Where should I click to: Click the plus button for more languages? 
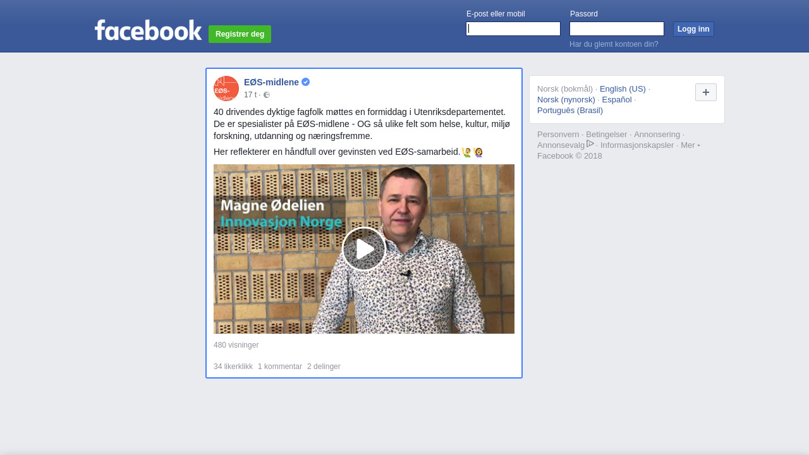tap(706, 92)
